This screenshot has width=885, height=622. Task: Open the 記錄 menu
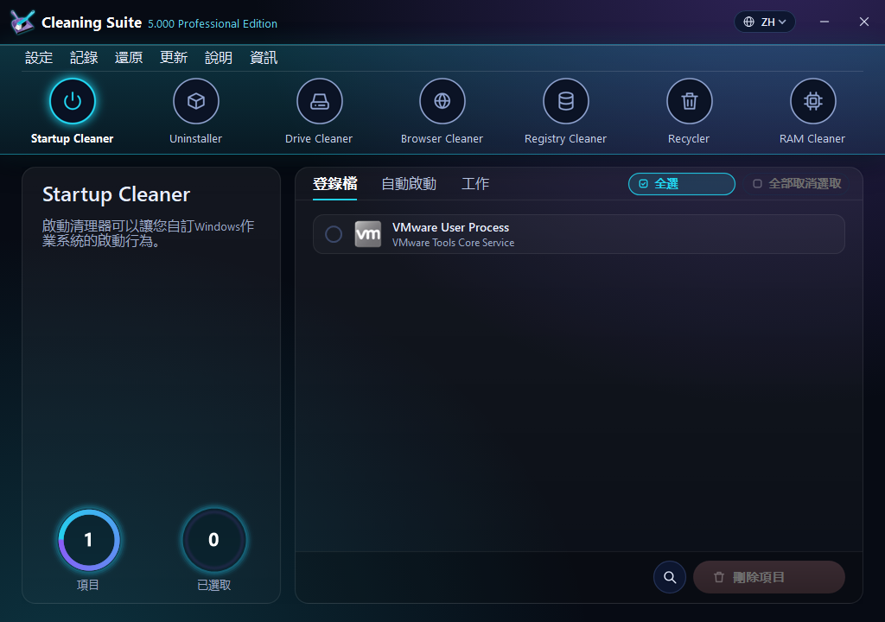[x=84, y=58]
